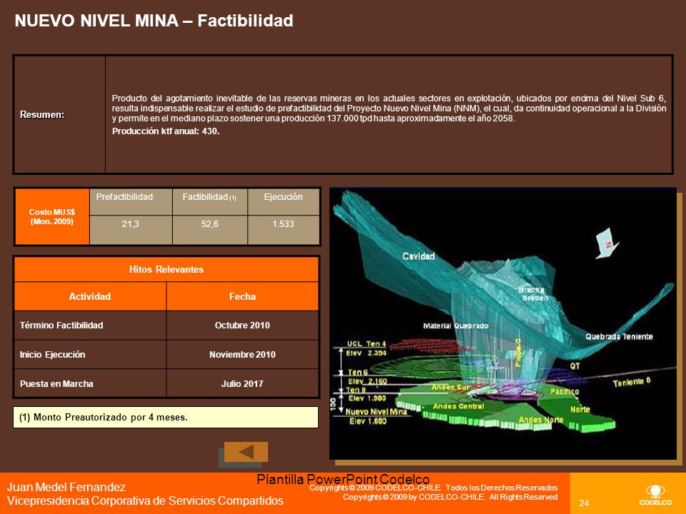Select the 'Puesta en Marcha' row label
This screenshot has height=514, width=686.
(56, 384)
